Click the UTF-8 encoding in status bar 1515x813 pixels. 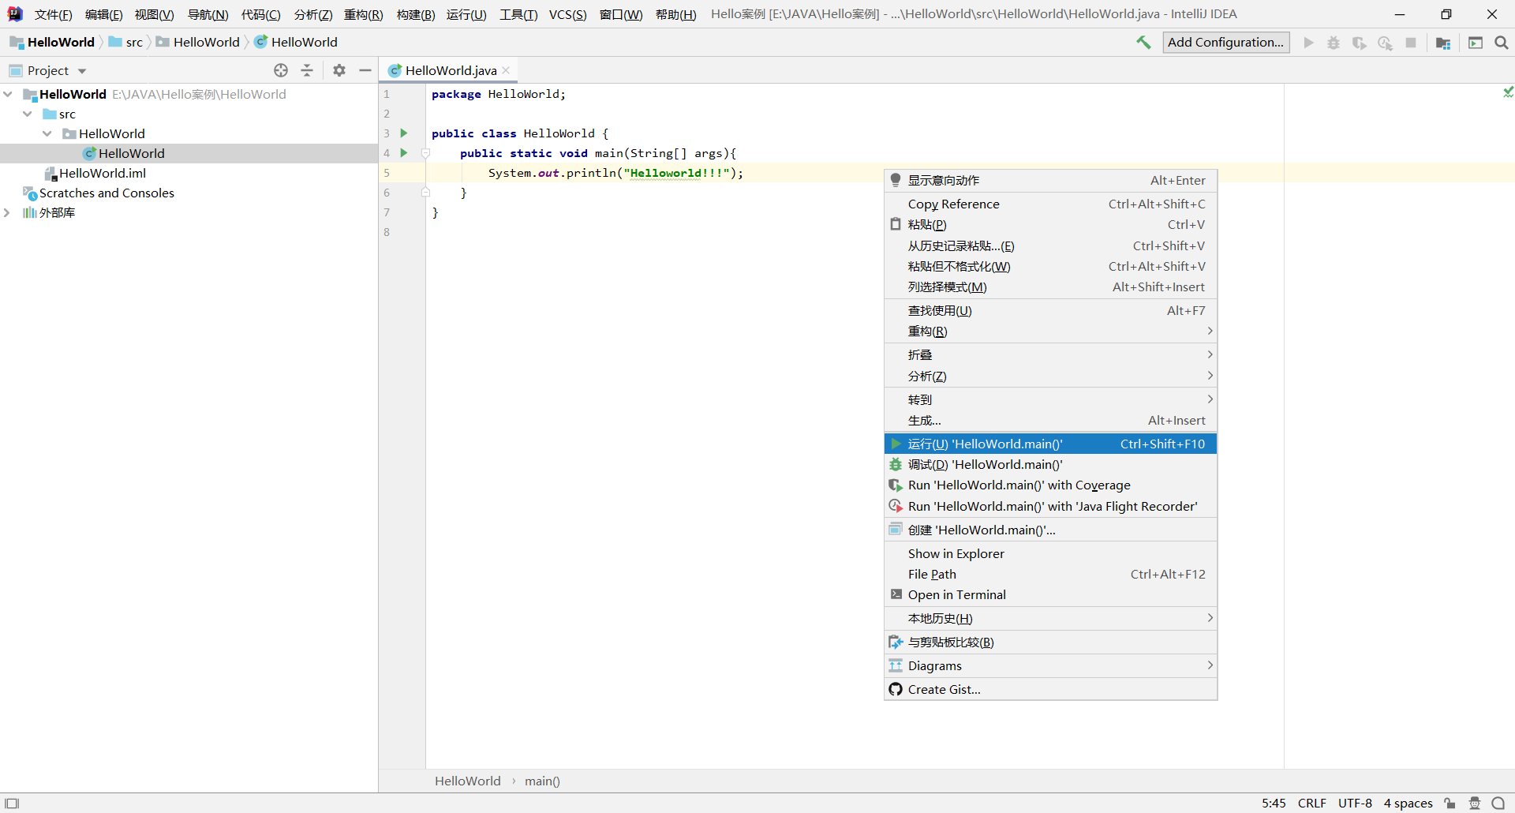pos(1355,803)
